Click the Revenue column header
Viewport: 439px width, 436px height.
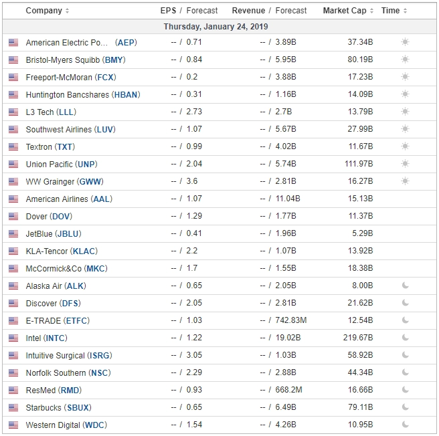pos(248,11)
